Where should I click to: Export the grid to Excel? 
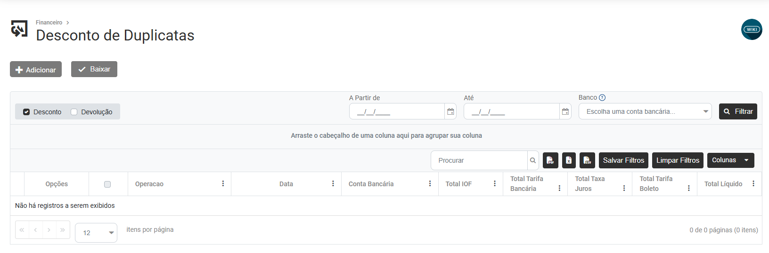point(569,160)
